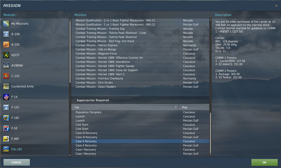Click the modules list scroll-down arrow

click(x=70, y=155)
